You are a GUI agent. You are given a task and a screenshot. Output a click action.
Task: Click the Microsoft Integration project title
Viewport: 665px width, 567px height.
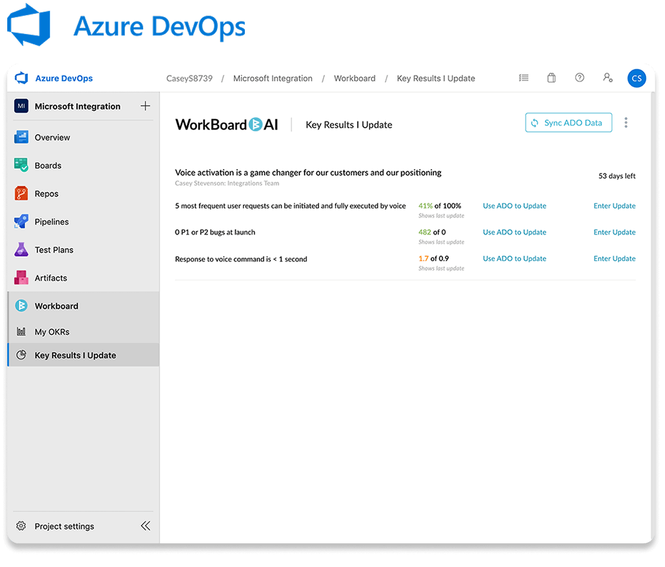pyautogui.click(x=77, y=106)
